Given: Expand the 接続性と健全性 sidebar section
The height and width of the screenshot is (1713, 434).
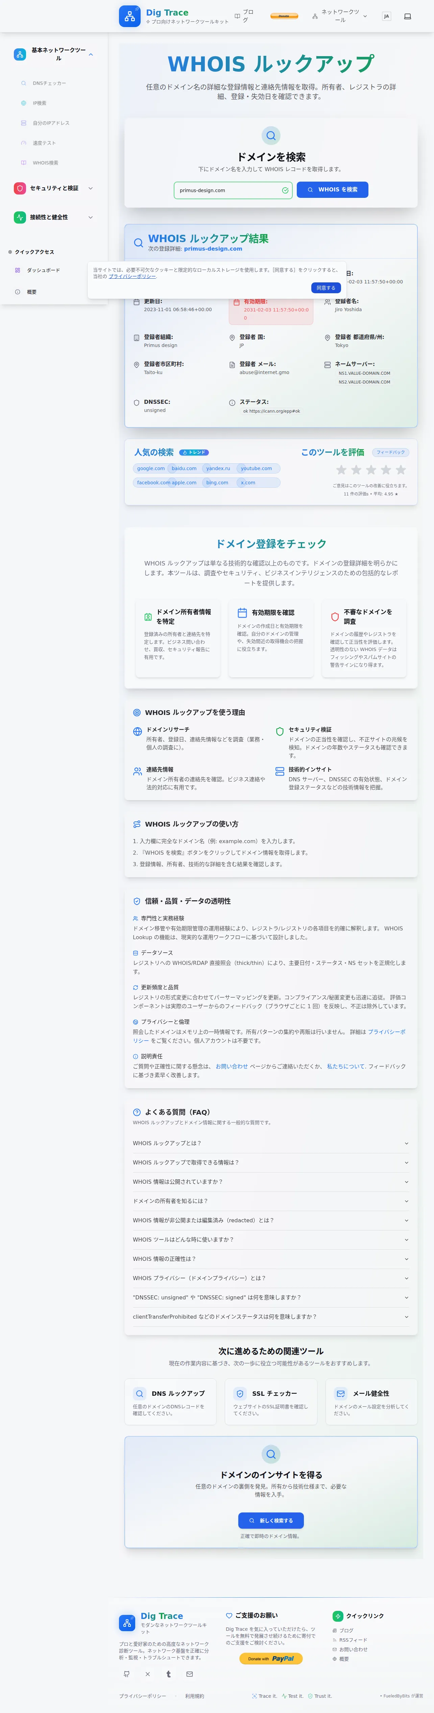Looking at the screenshot, I should pyautogui.click(x=54, y=217).
